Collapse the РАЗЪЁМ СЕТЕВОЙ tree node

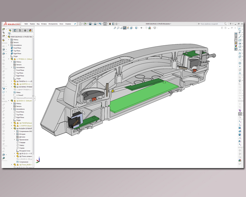(x=12, y=129)
